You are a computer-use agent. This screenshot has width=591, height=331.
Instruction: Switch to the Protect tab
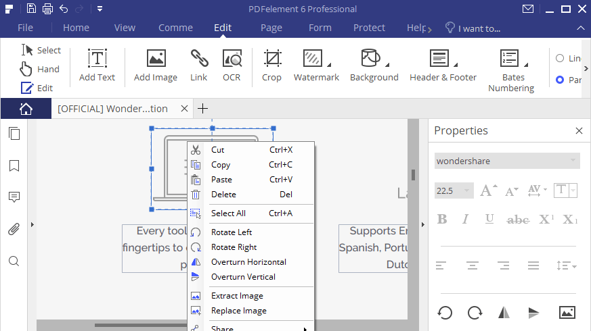click(370, 28)
